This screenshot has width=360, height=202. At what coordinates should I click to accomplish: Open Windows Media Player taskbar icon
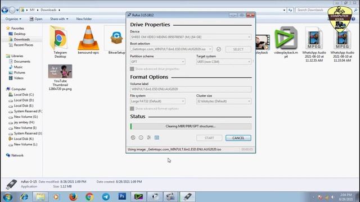click(x=56, y=197)
